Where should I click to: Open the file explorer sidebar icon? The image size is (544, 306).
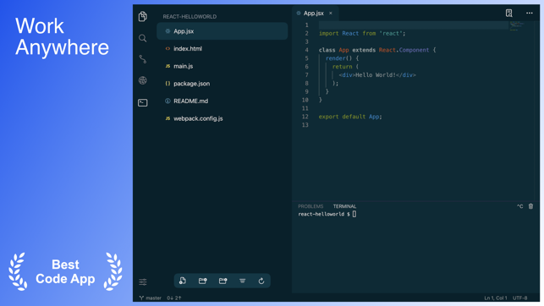pos(143,16)
